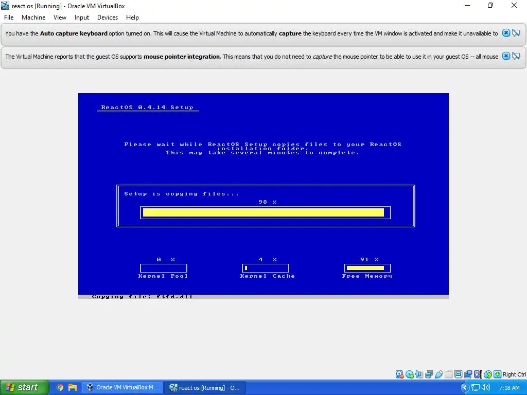Open file explorer from quick launch
Screen dimensions: 527x395
[x=72, y=387]
